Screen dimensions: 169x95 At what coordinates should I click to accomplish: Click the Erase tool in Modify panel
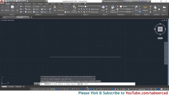click(x=50, y=6)
